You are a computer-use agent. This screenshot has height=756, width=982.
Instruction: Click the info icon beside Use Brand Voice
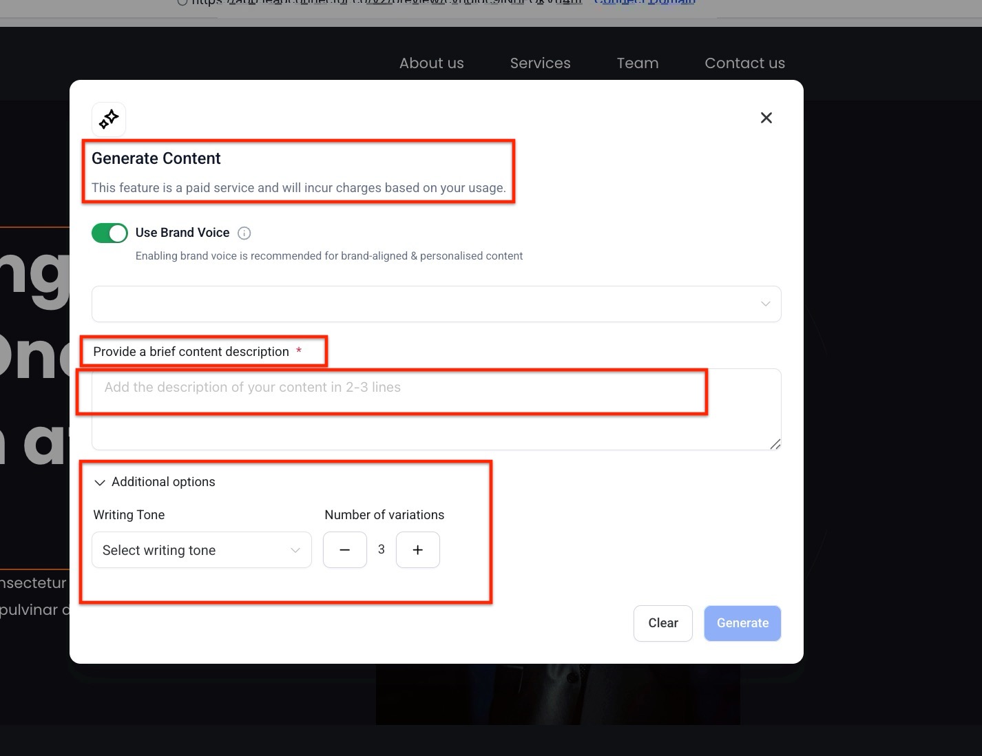[244, 233]
